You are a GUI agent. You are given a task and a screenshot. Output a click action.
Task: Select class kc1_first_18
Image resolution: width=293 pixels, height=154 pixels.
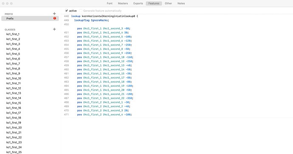pyautogui.click(x=14, y=118)
